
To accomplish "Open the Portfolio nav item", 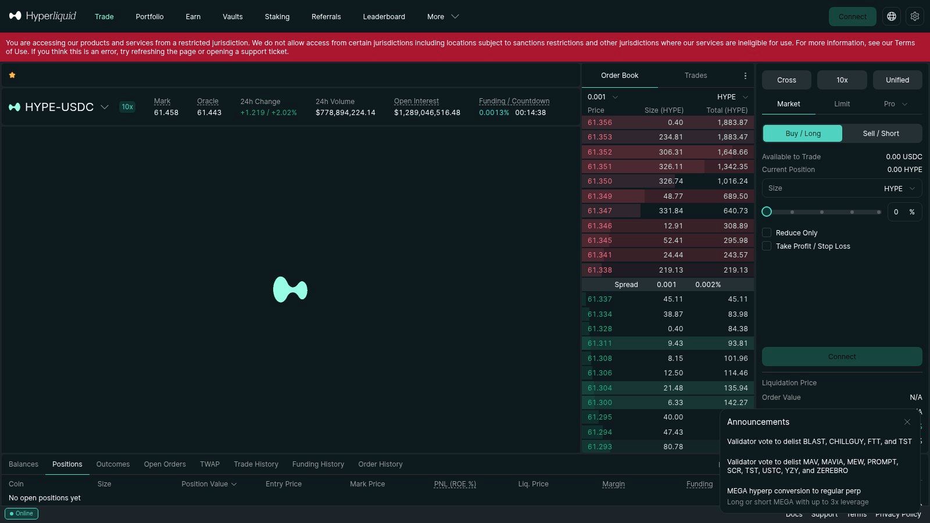I will coord(149,16).
